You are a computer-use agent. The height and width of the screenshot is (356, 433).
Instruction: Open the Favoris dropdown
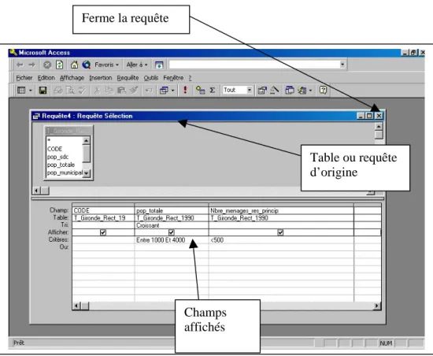106,65
